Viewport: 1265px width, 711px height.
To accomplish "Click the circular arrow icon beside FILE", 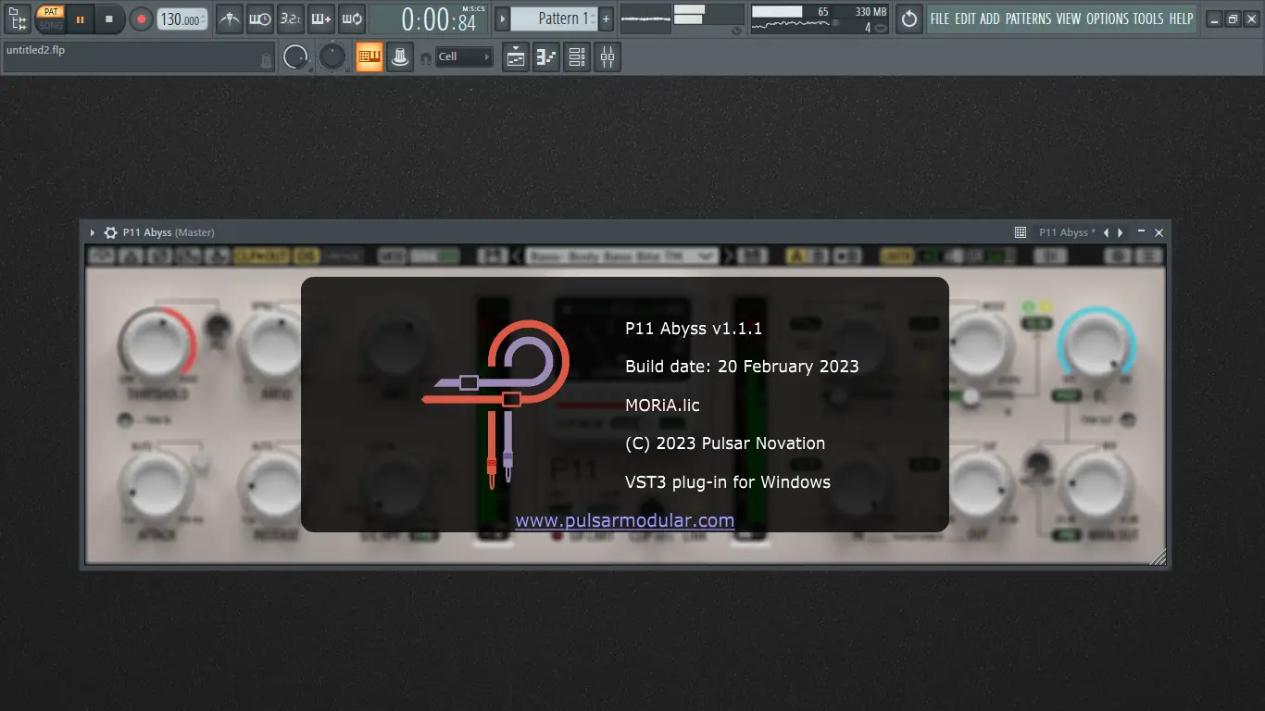I will [909, 19].
